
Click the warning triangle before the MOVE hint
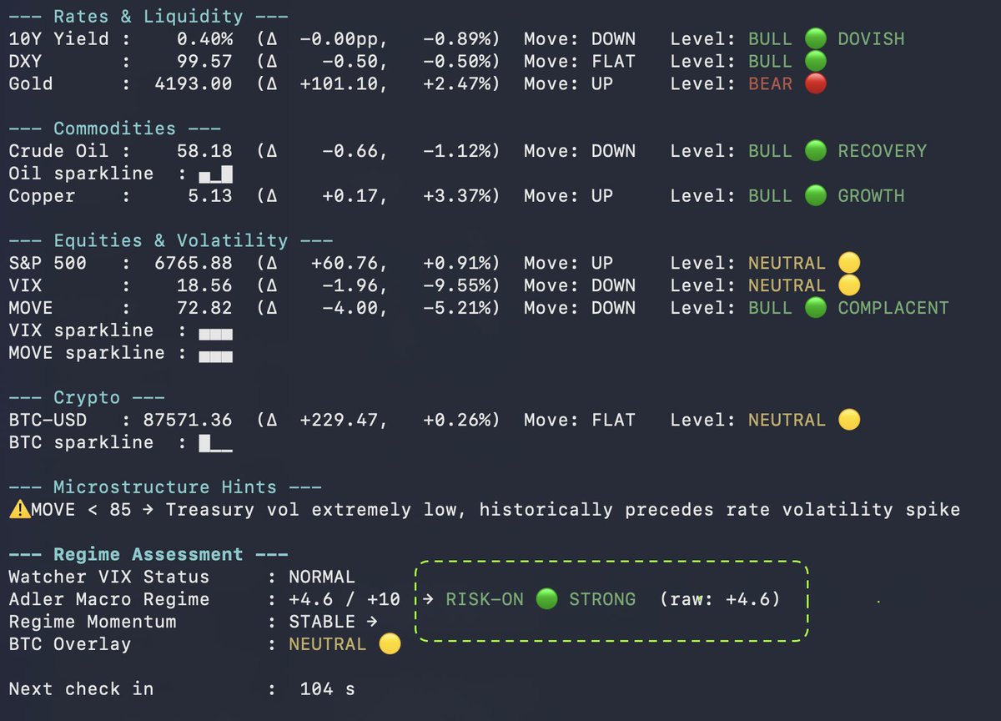[19, 509]
